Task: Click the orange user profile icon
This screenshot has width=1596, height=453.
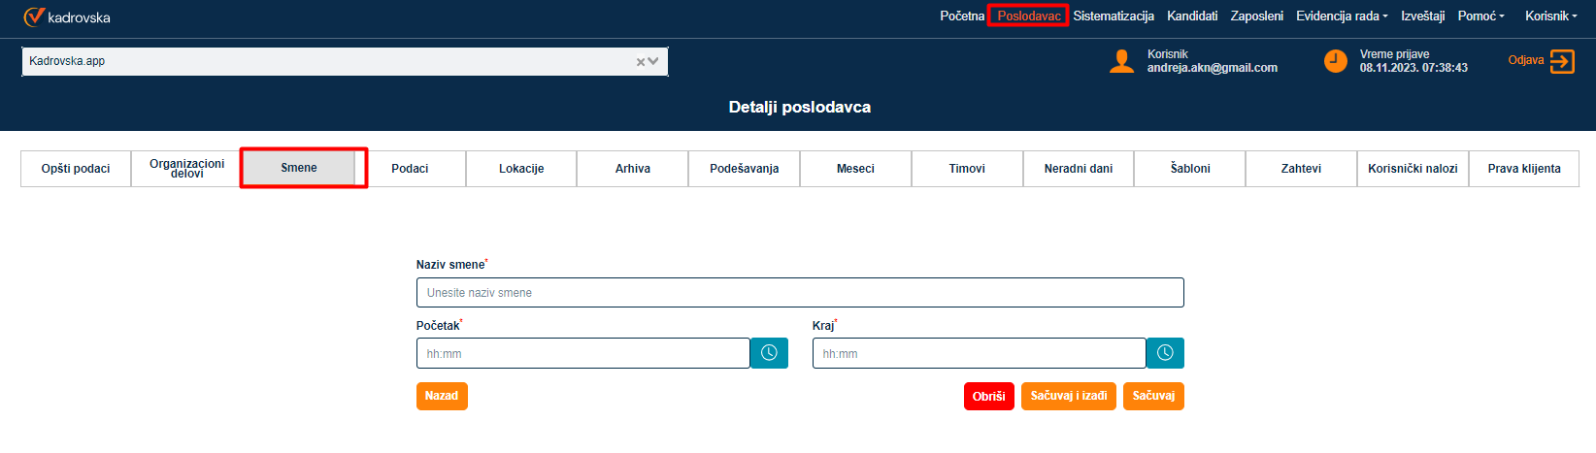Action: [1121, 61]
